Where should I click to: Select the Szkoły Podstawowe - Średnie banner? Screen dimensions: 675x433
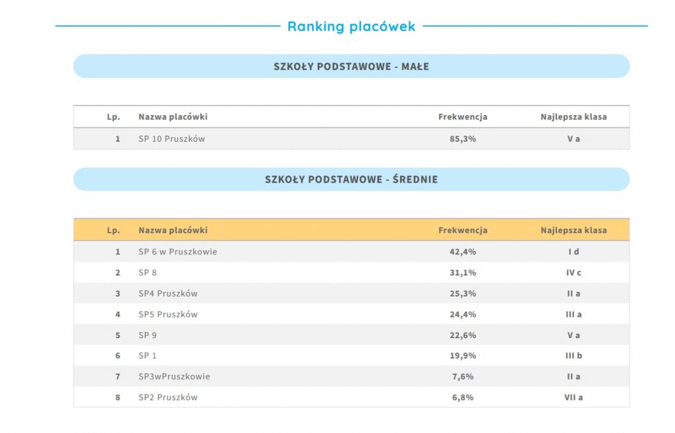click(351, 179)
